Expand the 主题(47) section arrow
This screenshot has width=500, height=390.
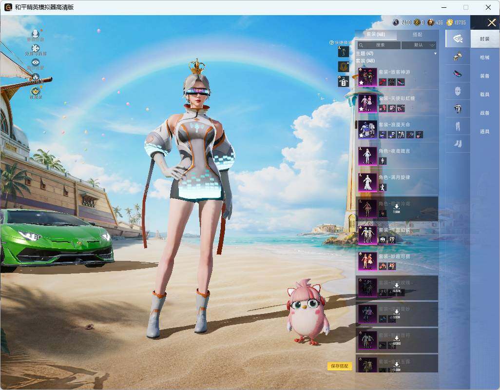[435, 54]
